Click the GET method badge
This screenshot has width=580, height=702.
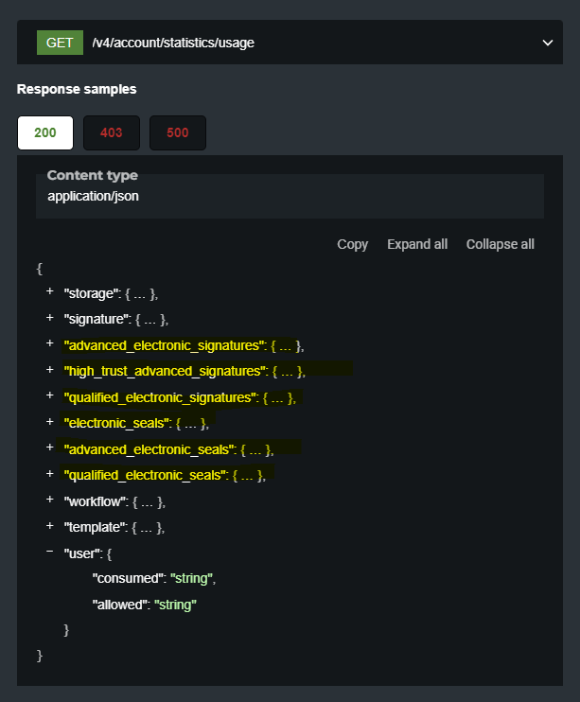(60, 43)
